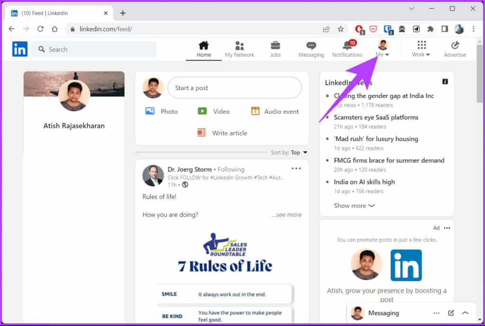
Task: Go to the Jobs tab
Action: [275, 49]
